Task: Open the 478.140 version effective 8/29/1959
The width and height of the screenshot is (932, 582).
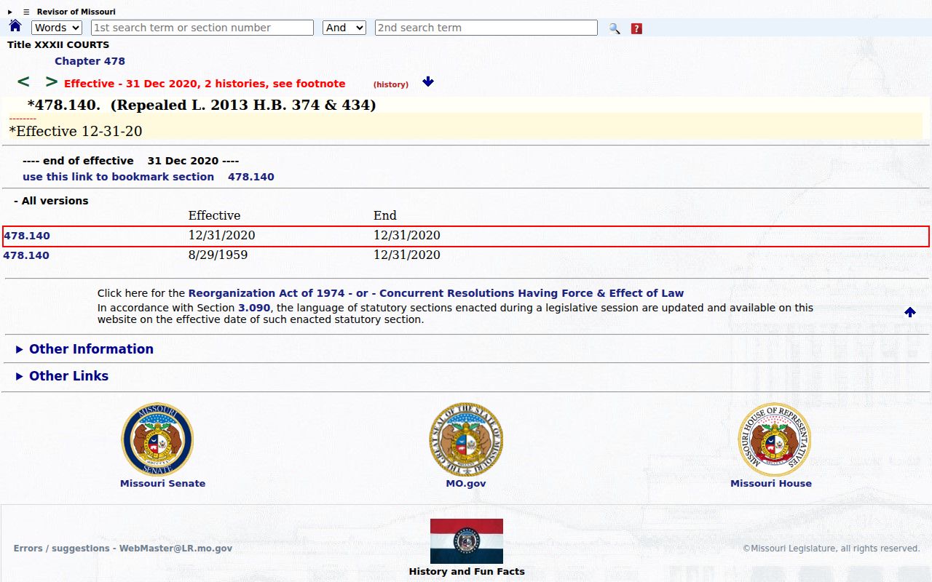Action: pyautogui.click(x=26, y=255)
